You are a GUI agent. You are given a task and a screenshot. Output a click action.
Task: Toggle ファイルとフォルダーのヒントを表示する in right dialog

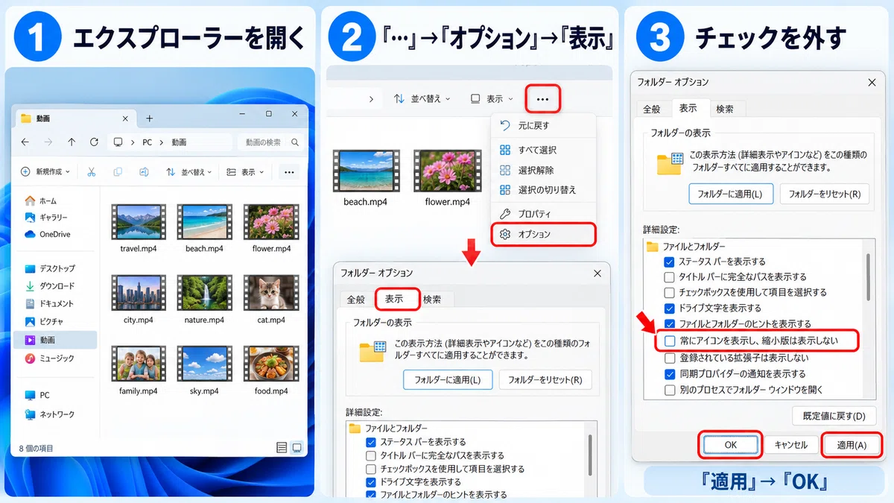pos(669,324)
